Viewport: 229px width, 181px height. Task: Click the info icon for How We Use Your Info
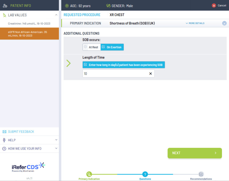pos(4,148)
